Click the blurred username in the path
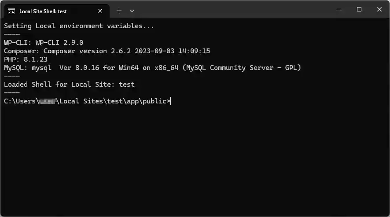This screenshot has height=217, width=390. coord(46,101)
